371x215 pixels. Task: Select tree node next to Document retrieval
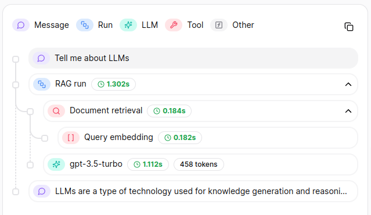click(30, 112)
